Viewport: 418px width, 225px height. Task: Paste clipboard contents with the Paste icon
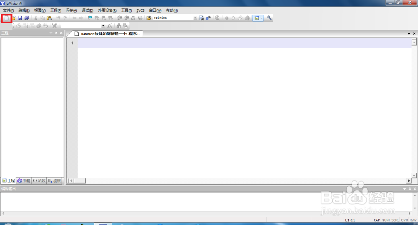tap(49, 18)
